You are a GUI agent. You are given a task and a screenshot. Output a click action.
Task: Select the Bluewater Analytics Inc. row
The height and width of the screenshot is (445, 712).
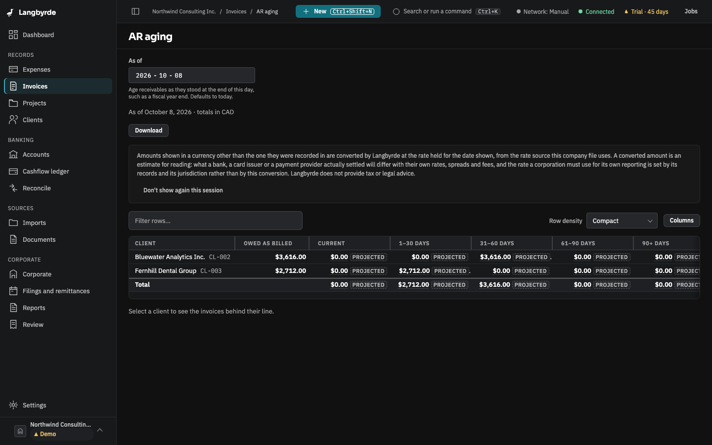coord(414,257)
